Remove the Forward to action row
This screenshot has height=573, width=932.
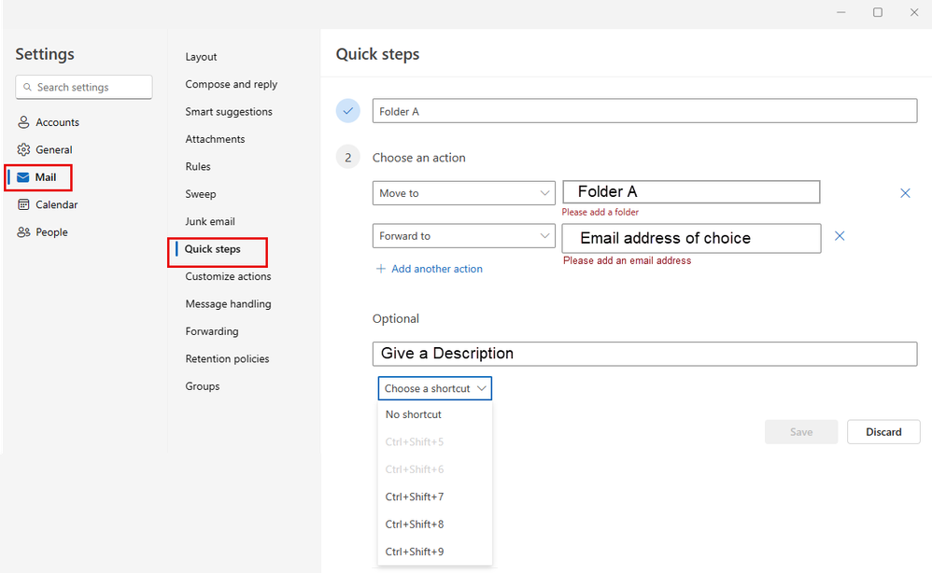click(x=839, y=236)
